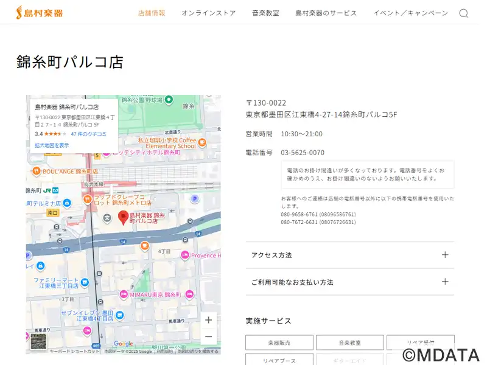Click the リペアブース service button
The height and width of the screenshot is (365, 487).
click(279, 361)
